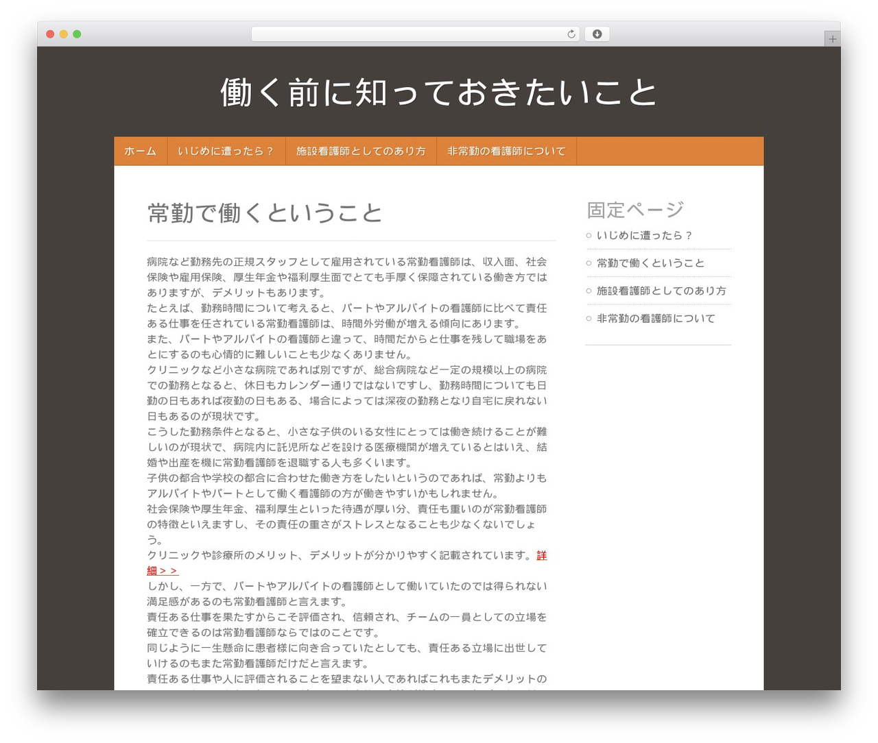Viewport: 878px width, 743px height.
Task: Open the browser downloads button
Action: 597,34
